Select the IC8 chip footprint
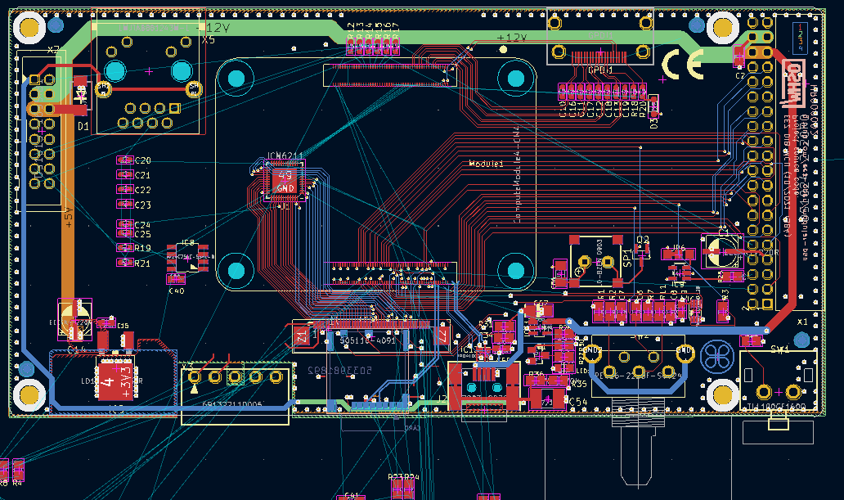The height and width of the screenshot is (500, 844). pyautogui.click(x=187, y=256)
